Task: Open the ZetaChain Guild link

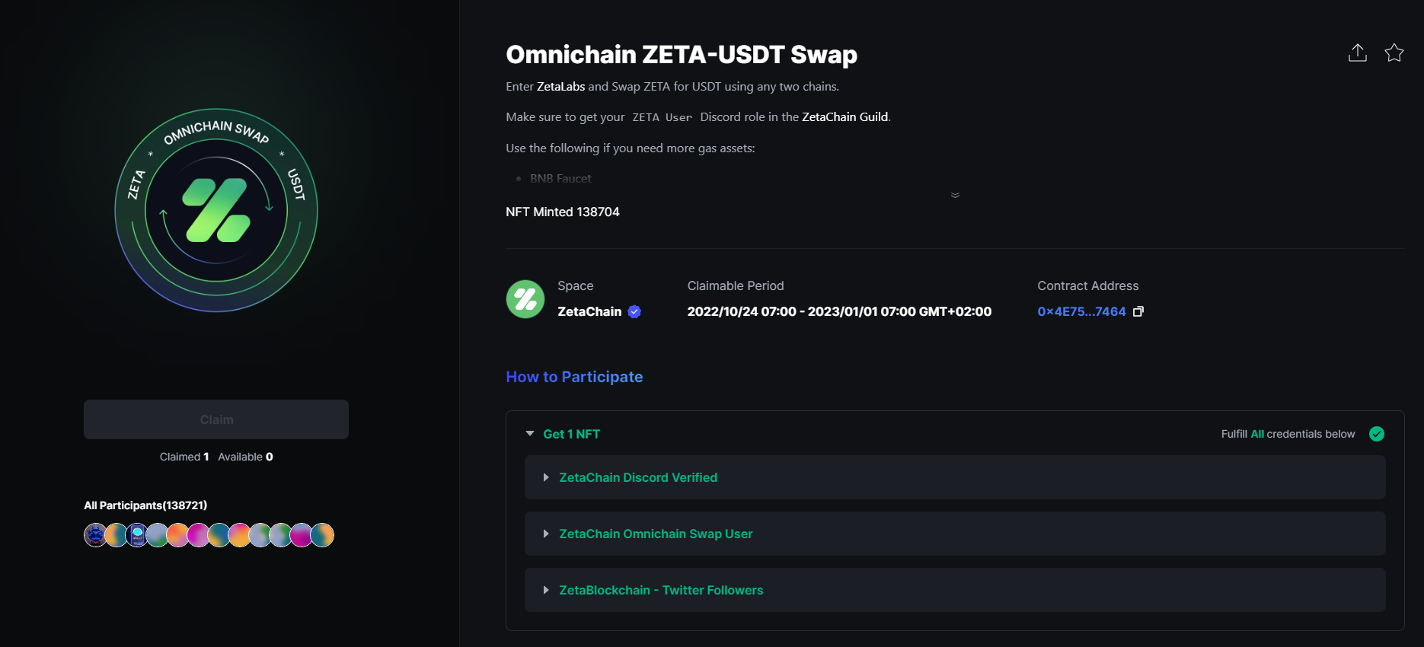Action: (x=845, y=117)
